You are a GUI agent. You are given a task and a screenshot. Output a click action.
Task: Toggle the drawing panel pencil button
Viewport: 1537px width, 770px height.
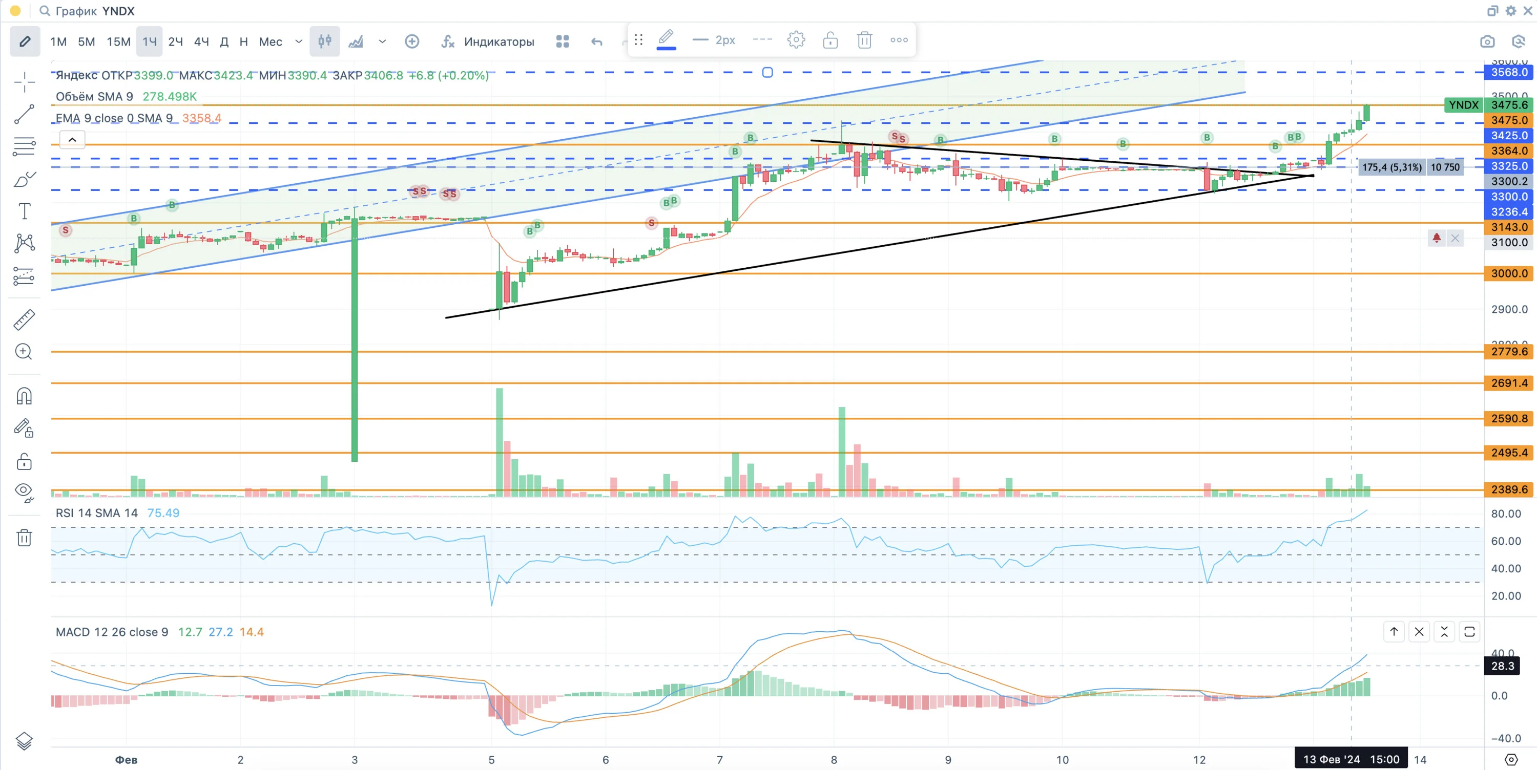[25, 41]
